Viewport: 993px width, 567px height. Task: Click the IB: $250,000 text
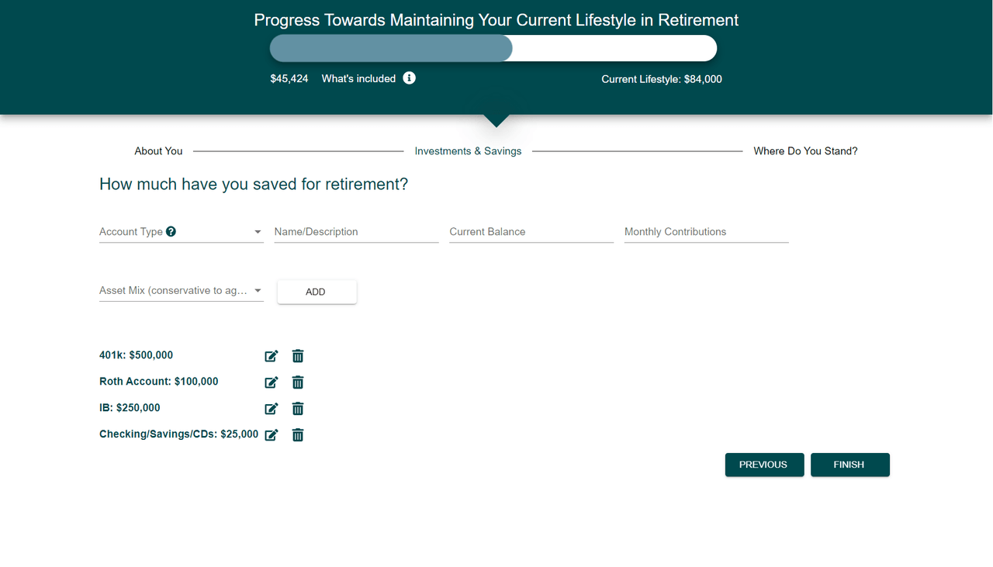pos(130,408)
